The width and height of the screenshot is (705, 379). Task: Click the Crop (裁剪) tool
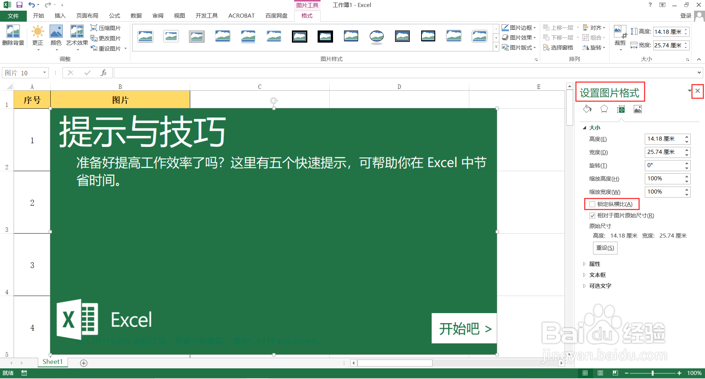pyautogui.click(x=620, y=37)
